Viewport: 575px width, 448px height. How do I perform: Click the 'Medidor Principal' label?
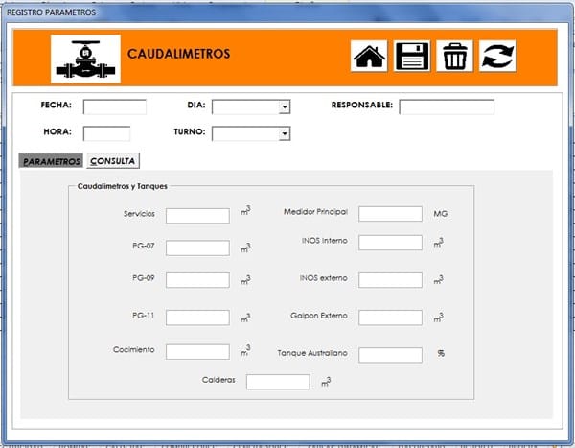coord(315,212)
